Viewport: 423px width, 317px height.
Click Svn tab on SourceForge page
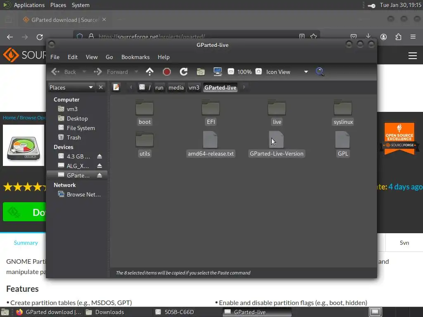(404, 243)
